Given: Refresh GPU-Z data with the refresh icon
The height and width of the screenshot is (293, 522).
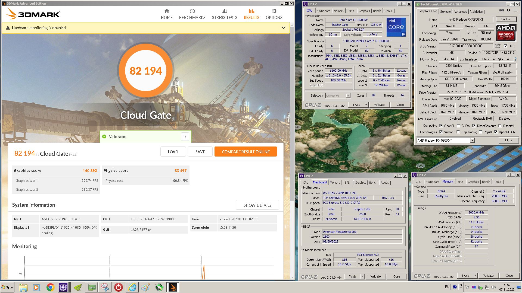Looking at the screenshot, I should (x=508, y=10).
